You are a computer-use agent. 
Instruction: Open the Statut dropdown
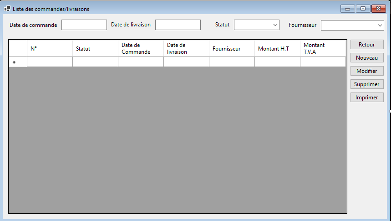point(257,25)
